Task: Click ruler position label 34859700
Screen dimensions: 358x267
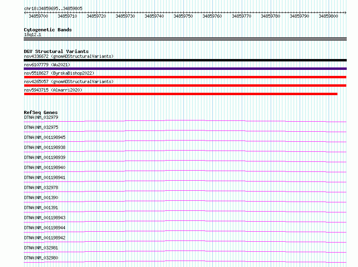Action: [38, 16]
